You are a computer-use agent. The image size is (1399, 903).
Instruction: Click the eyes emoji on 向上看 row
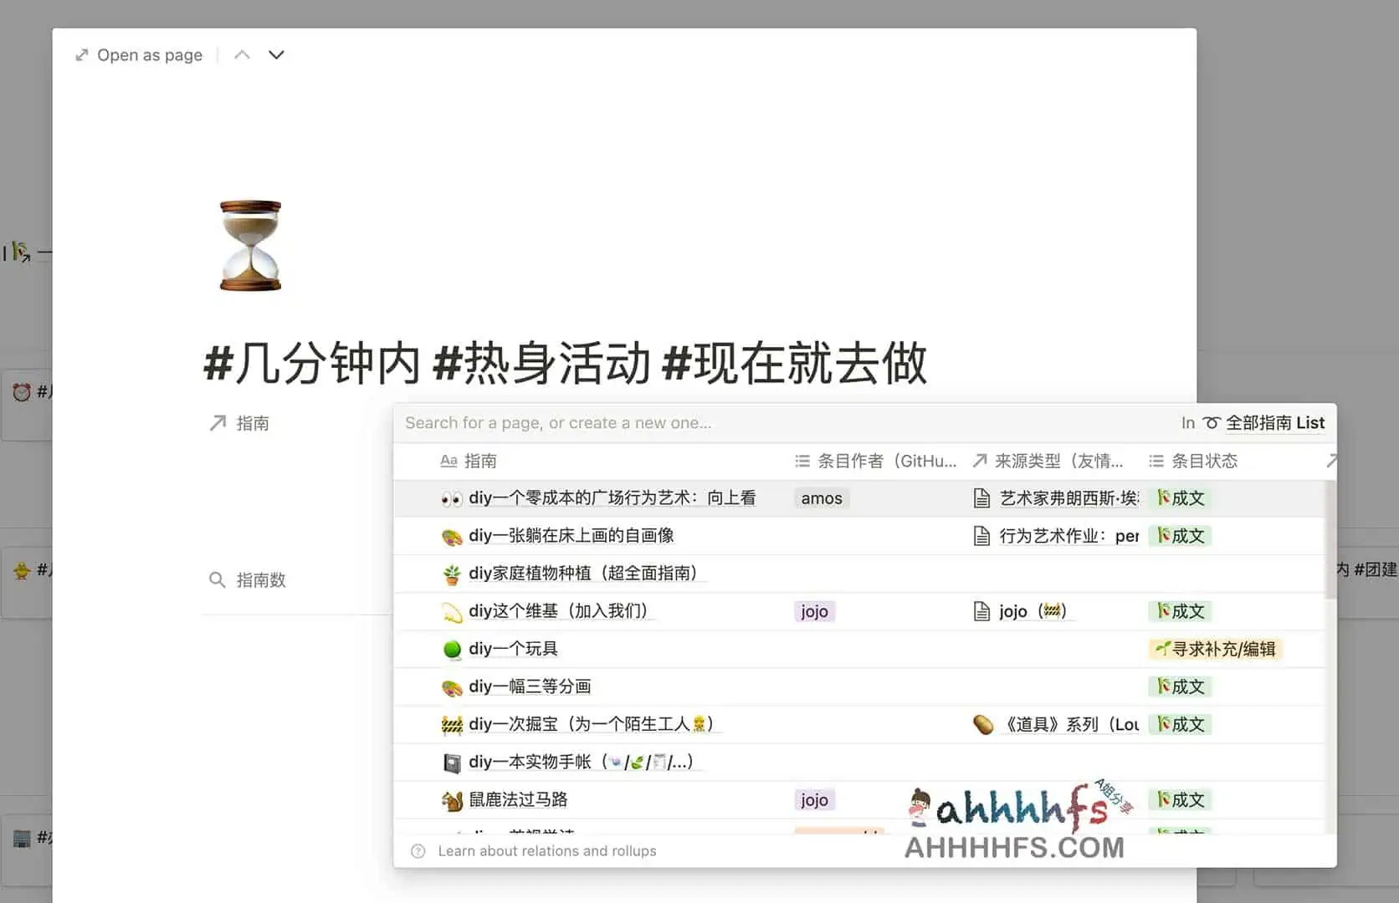(451, 497)
